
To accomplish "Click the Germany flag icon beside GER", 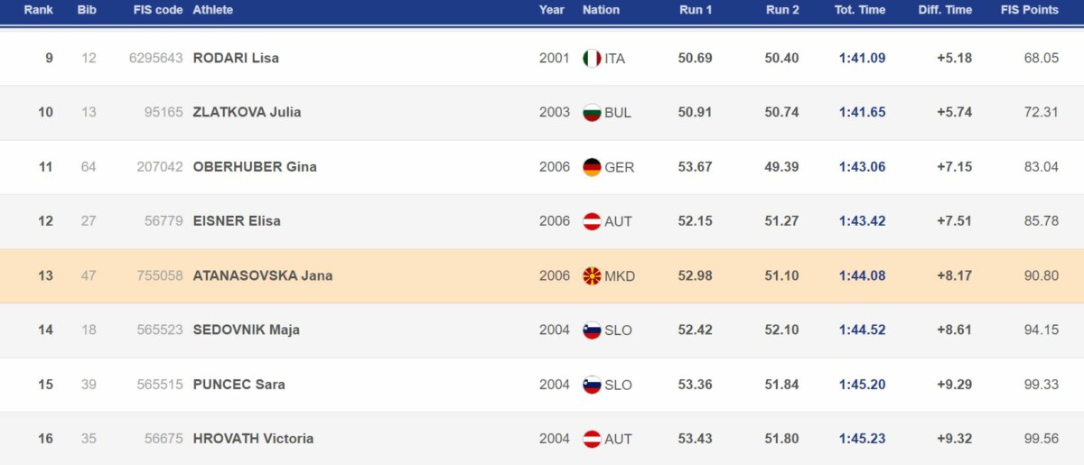I will pyautogui.click(x=592, y=167).
